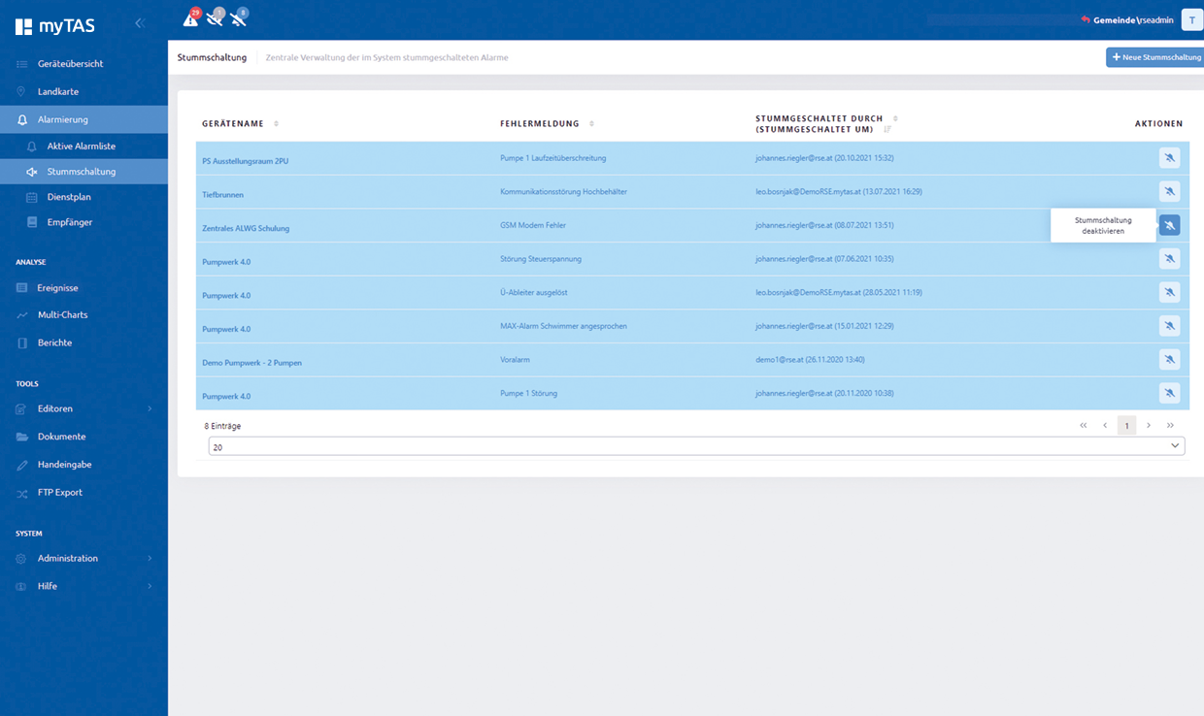Click the Neue Stummschaltung button
1204x716 pixels.
click(x=1154, y=57)
